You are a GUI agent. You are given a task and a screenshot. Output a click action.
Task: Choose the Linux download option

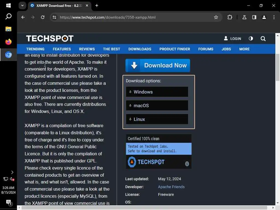[157, 119]
